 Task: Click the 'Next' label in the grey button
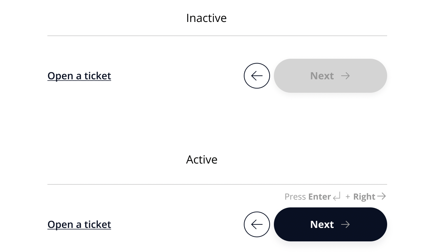pos(322,76)
